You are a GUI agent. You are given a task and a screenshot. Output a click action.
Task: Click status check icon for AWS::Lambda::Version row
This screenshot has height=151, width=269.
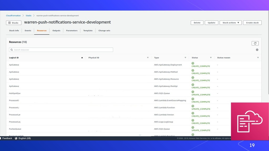coord(193,113)
